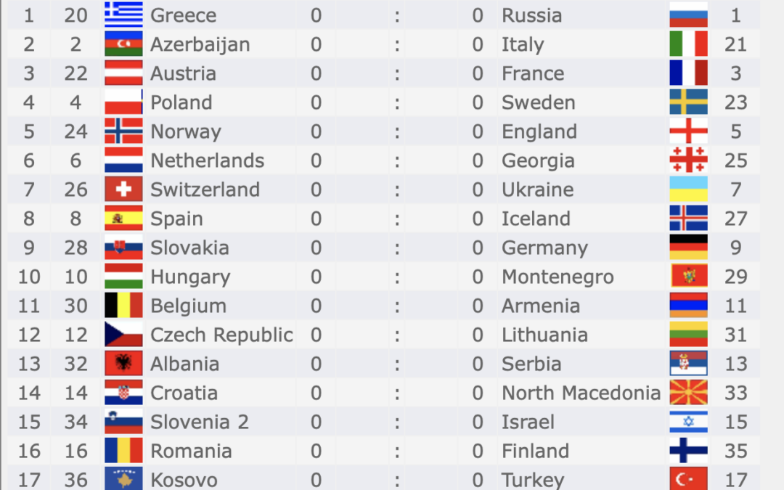Image resolution: width=784 pixels, height=490 pixels.
Task: Click the Georgia flag icon
Action: tap(688, 160)
